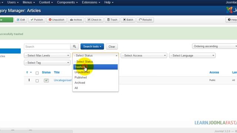
Task: Click the magnifier search icon button
Action: click(74, 47)
